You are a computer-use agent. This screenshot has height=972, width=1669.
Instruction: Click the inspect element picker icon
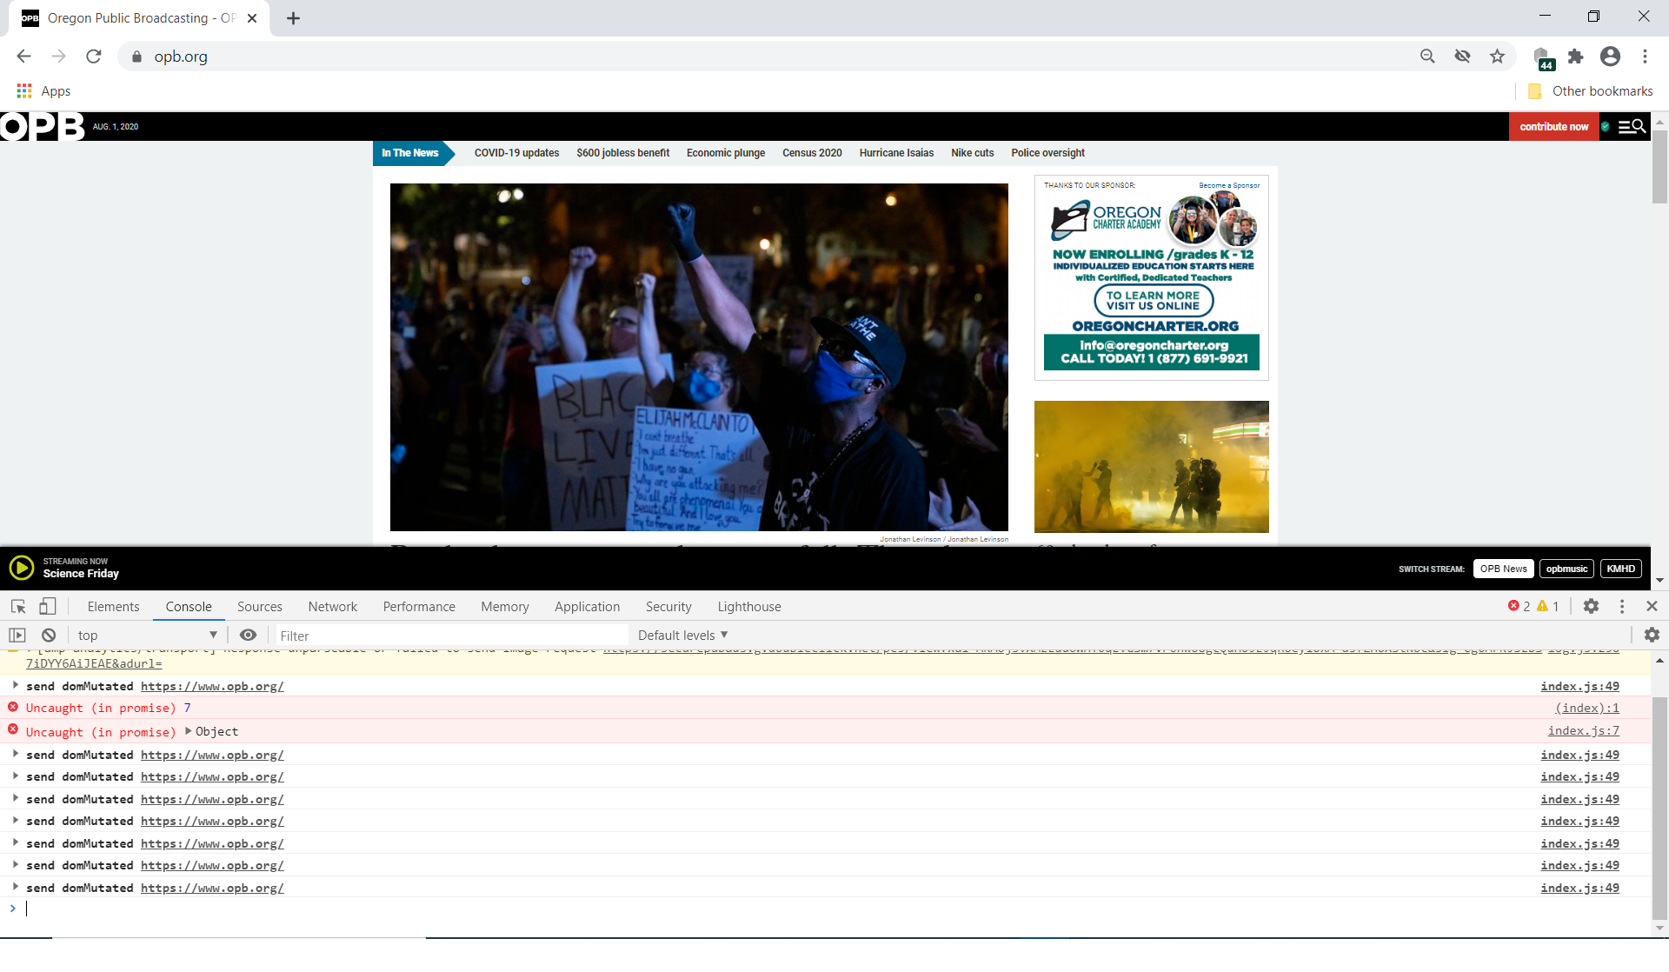18,606
